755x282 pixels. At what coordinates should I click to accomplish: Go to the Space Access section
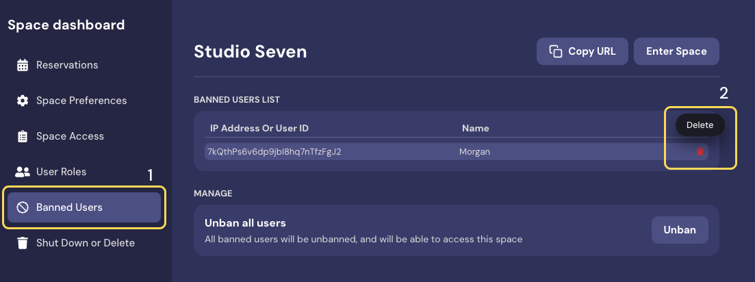[x=70, y=136]
